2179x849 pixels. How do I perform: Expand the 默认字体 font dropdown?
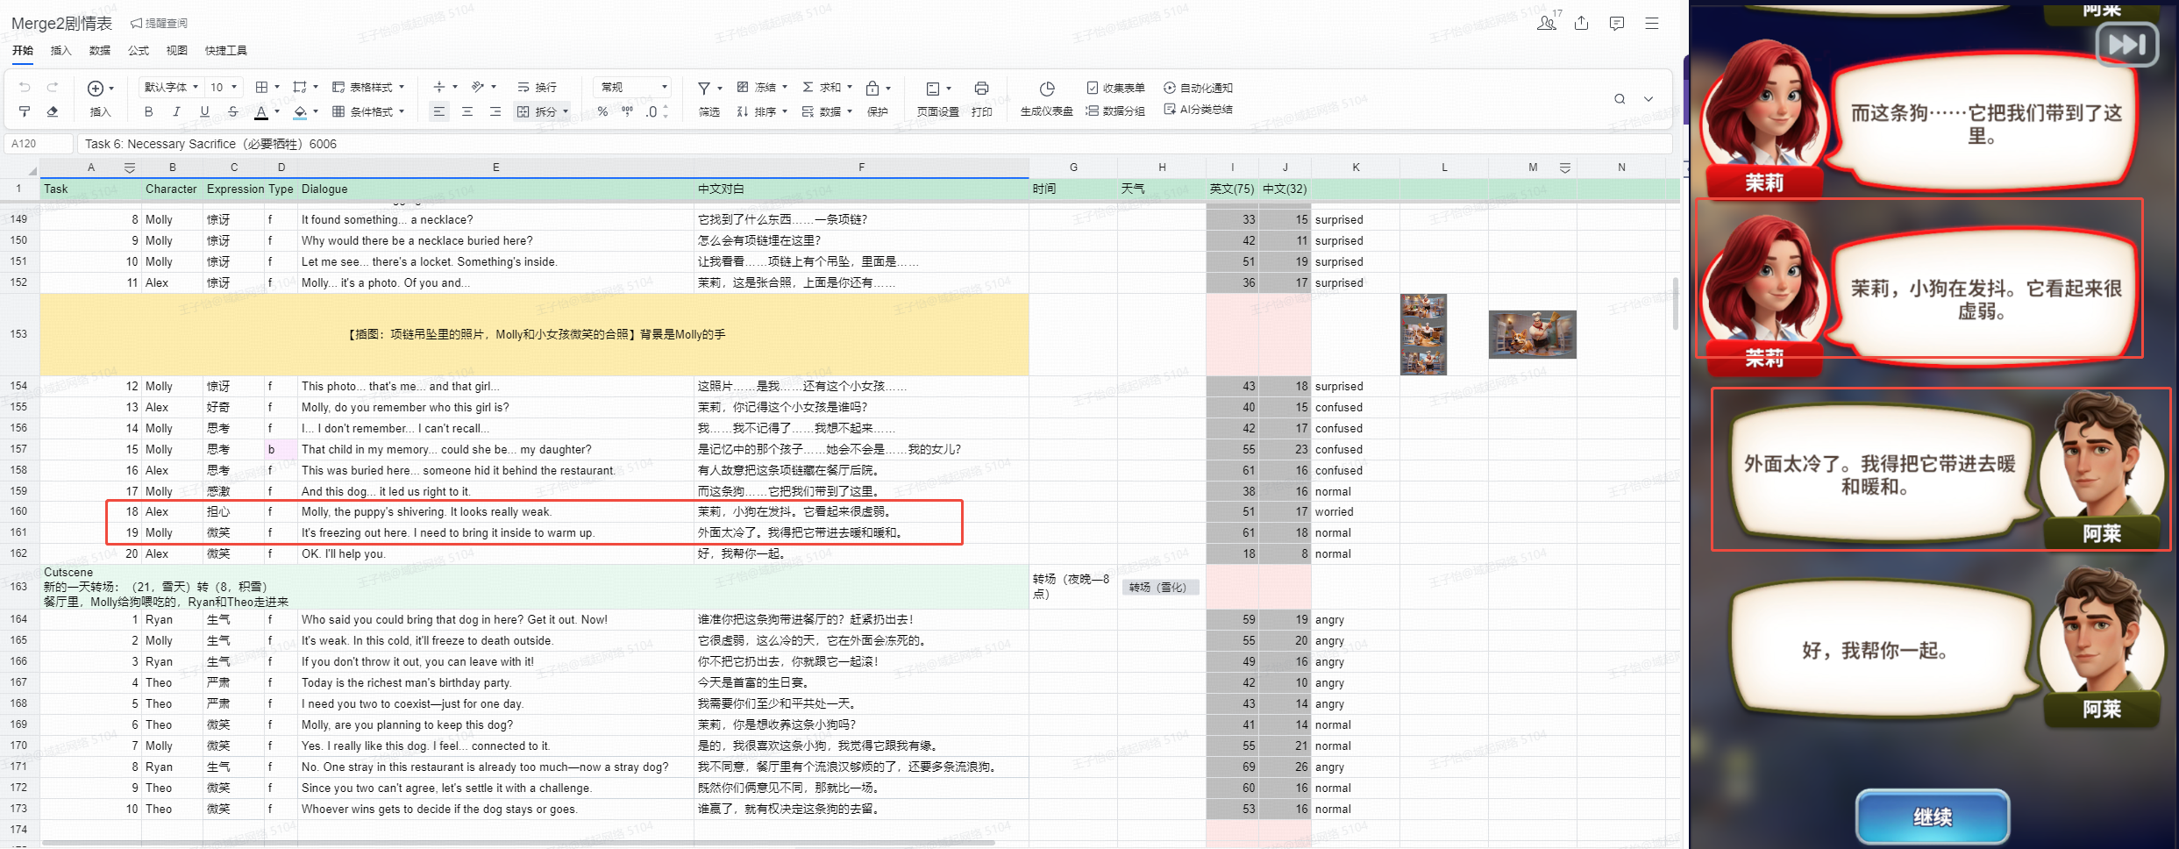(171, 87)
